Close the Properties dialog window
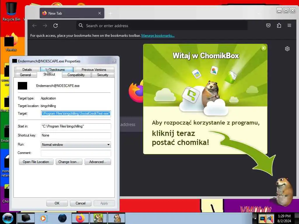This screenshot has width=299, height=224. [x=114, y=61]
